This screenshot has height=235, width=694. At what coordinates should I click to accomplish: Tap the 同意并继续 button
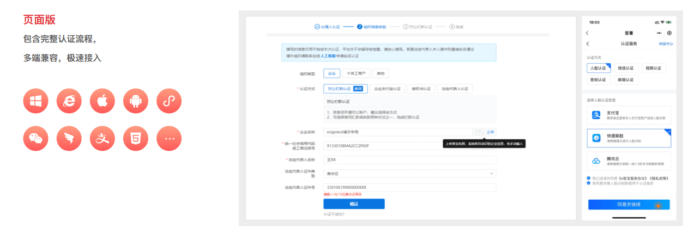(629, 205)
